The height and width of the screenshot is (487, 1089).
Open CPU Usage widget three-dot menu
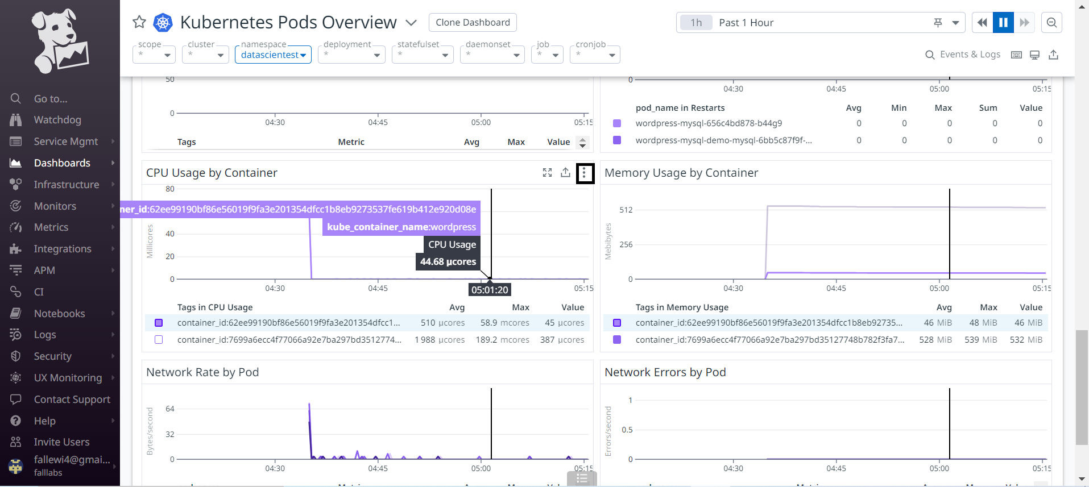[x=585, y=173]
